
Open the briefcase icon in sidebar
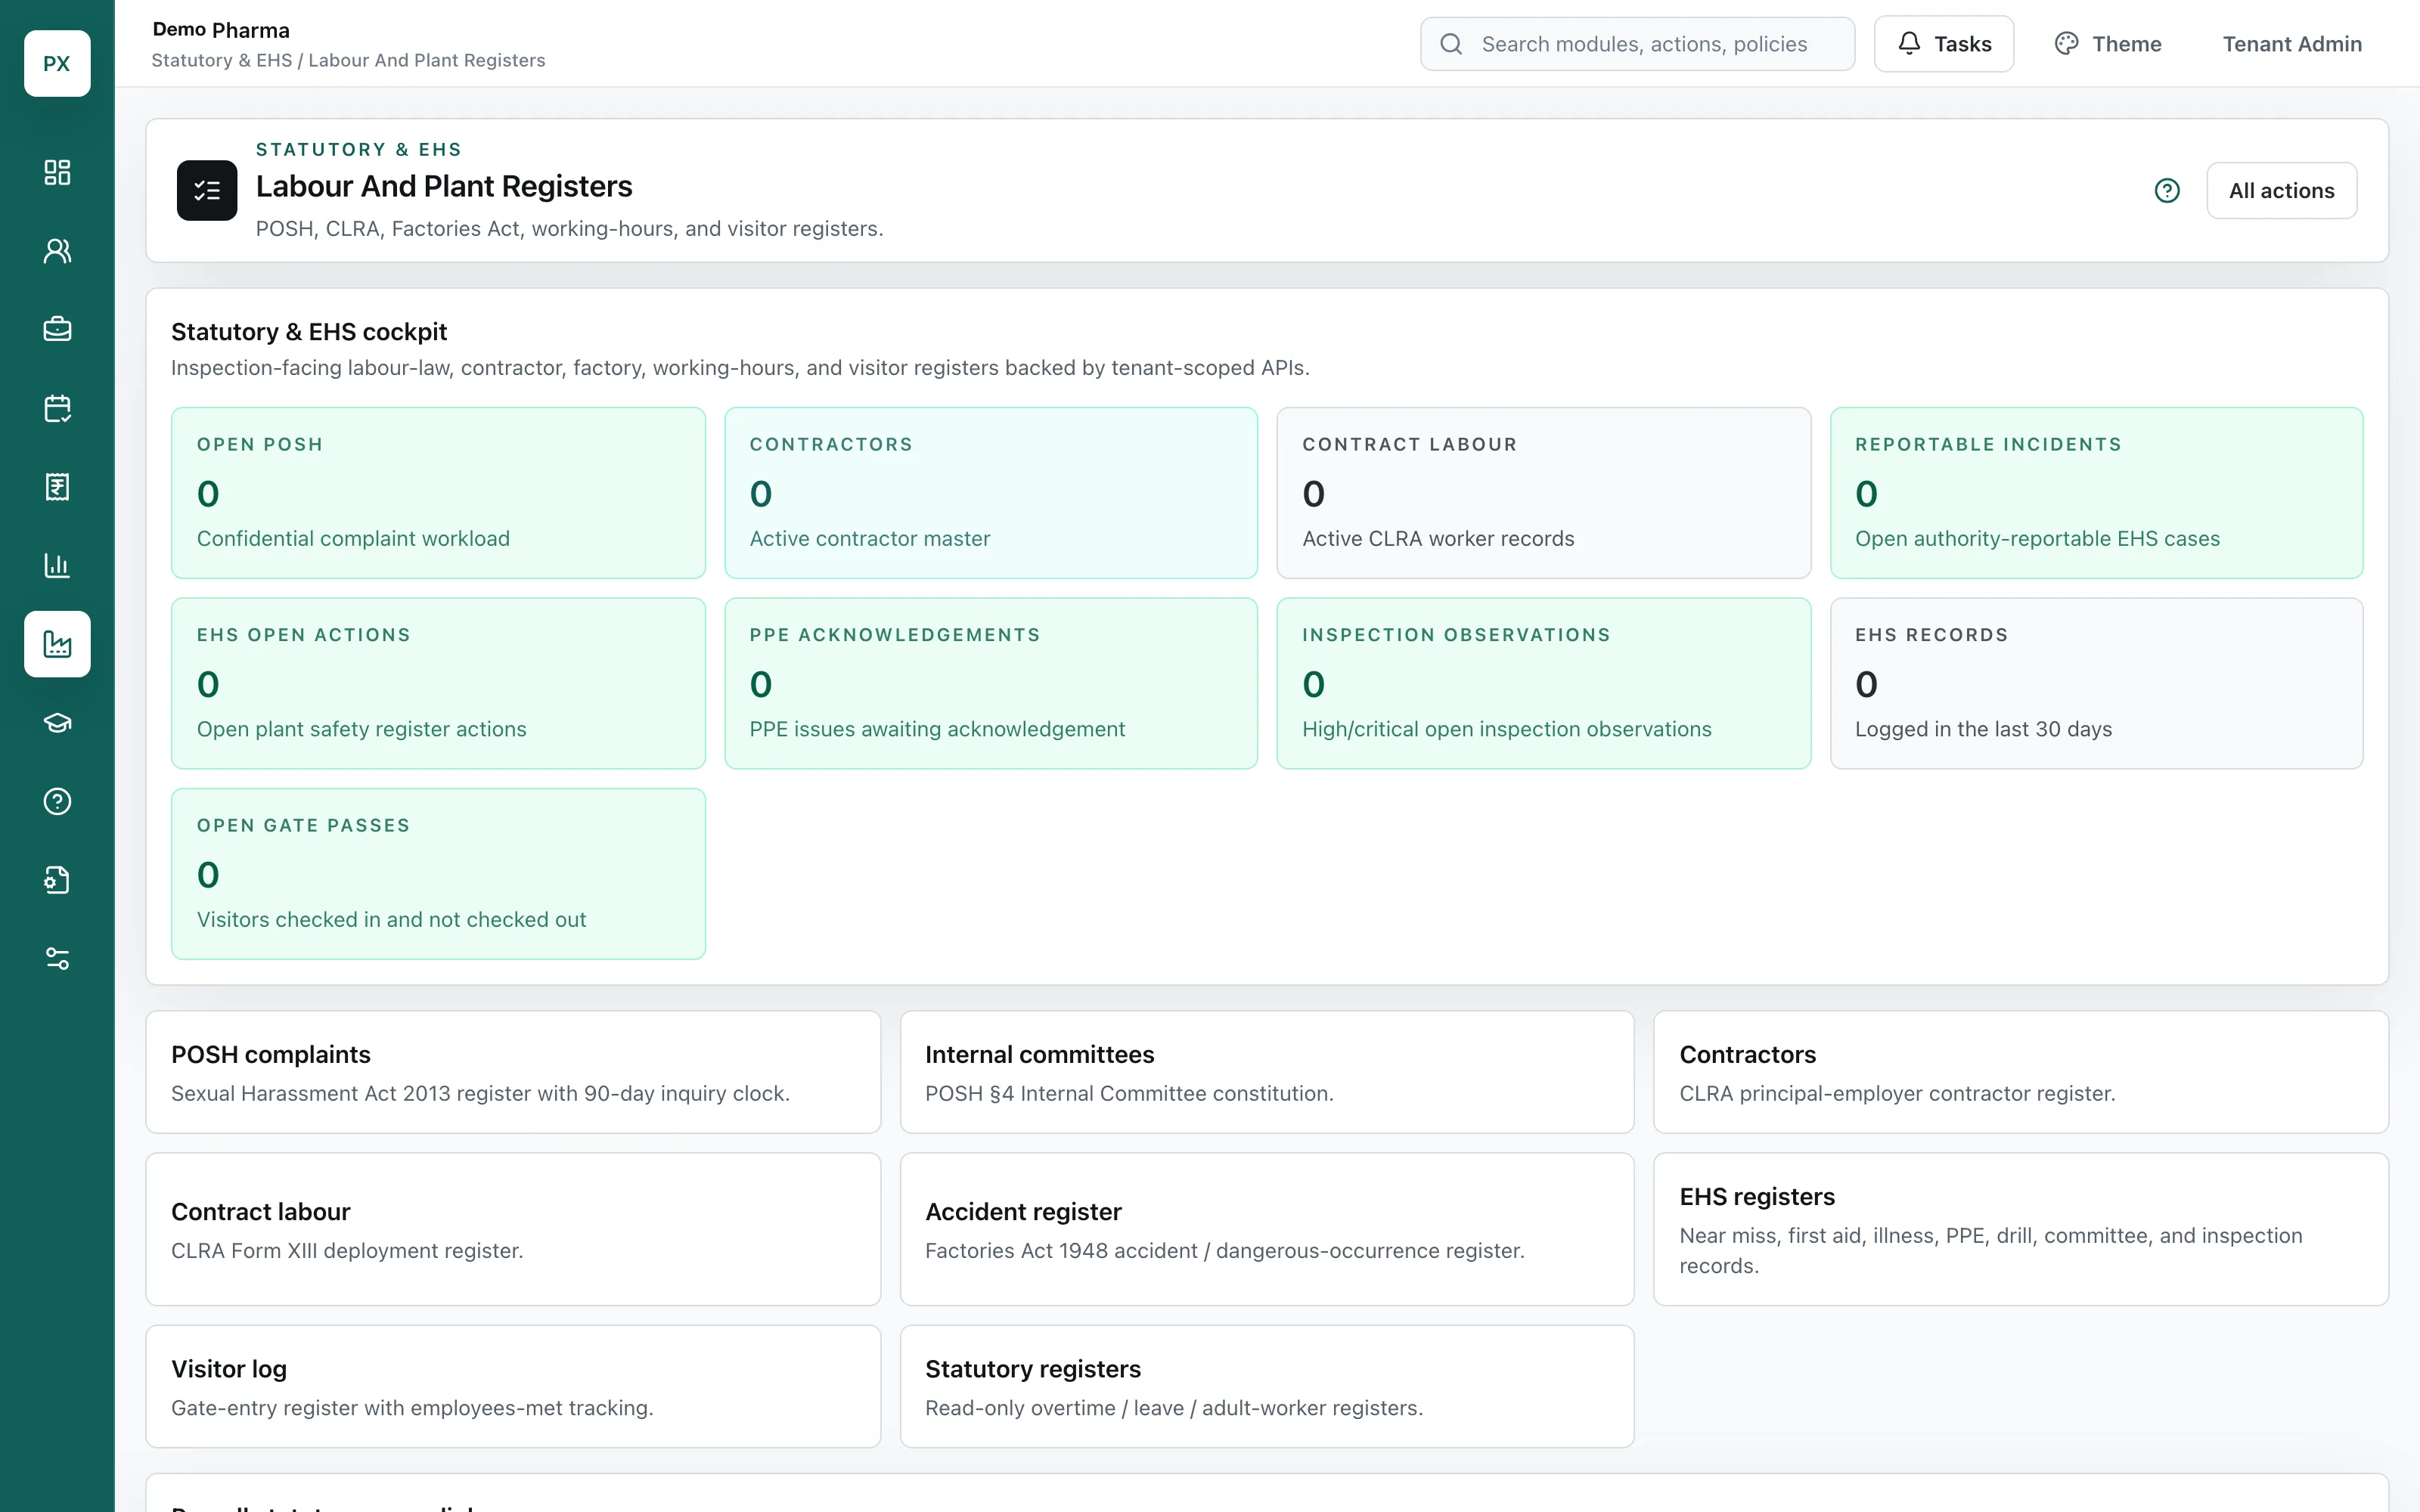click(x=57, y=329)
